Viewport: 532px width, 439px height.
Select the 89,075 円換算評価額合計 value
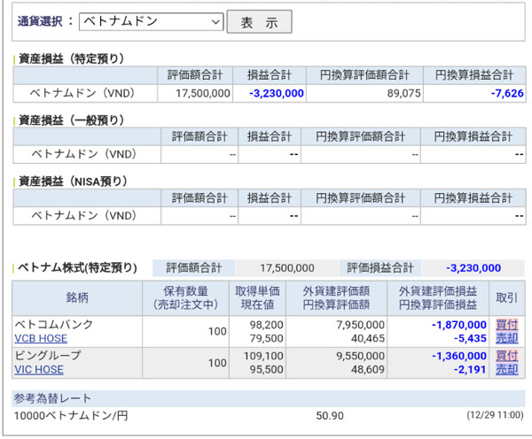tap(391, 93)
